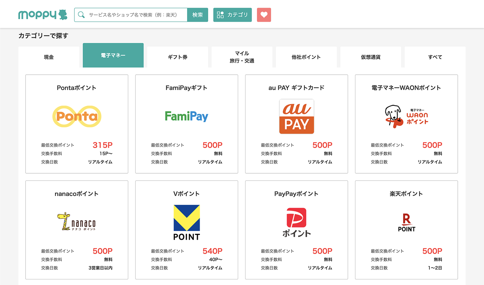Viewport: 484px width, 285px height.
Task: Click the PayPay ポイント logo
Action: tap(297, 222)
